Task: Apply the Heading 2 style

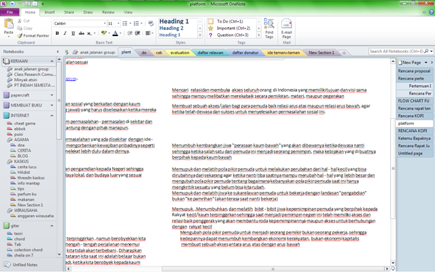Action: tap(171, 28)
